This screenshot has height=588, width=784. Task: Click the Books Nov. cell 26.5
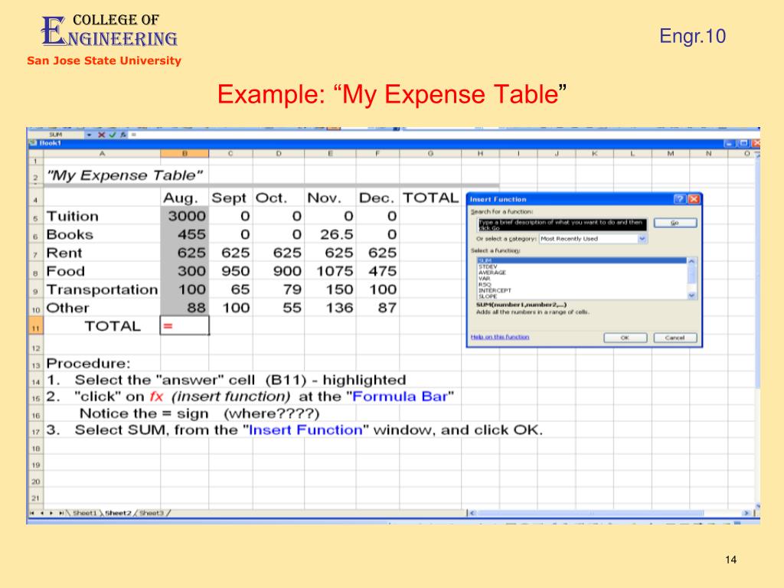(x=330, y=234)
